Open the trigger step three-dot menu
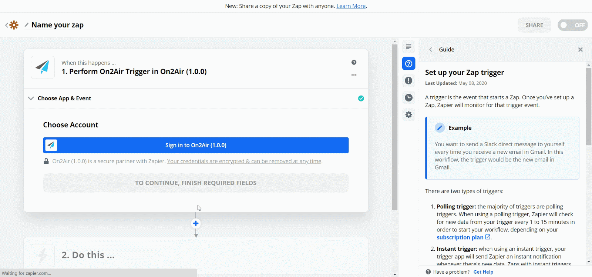 pos(354,75)
